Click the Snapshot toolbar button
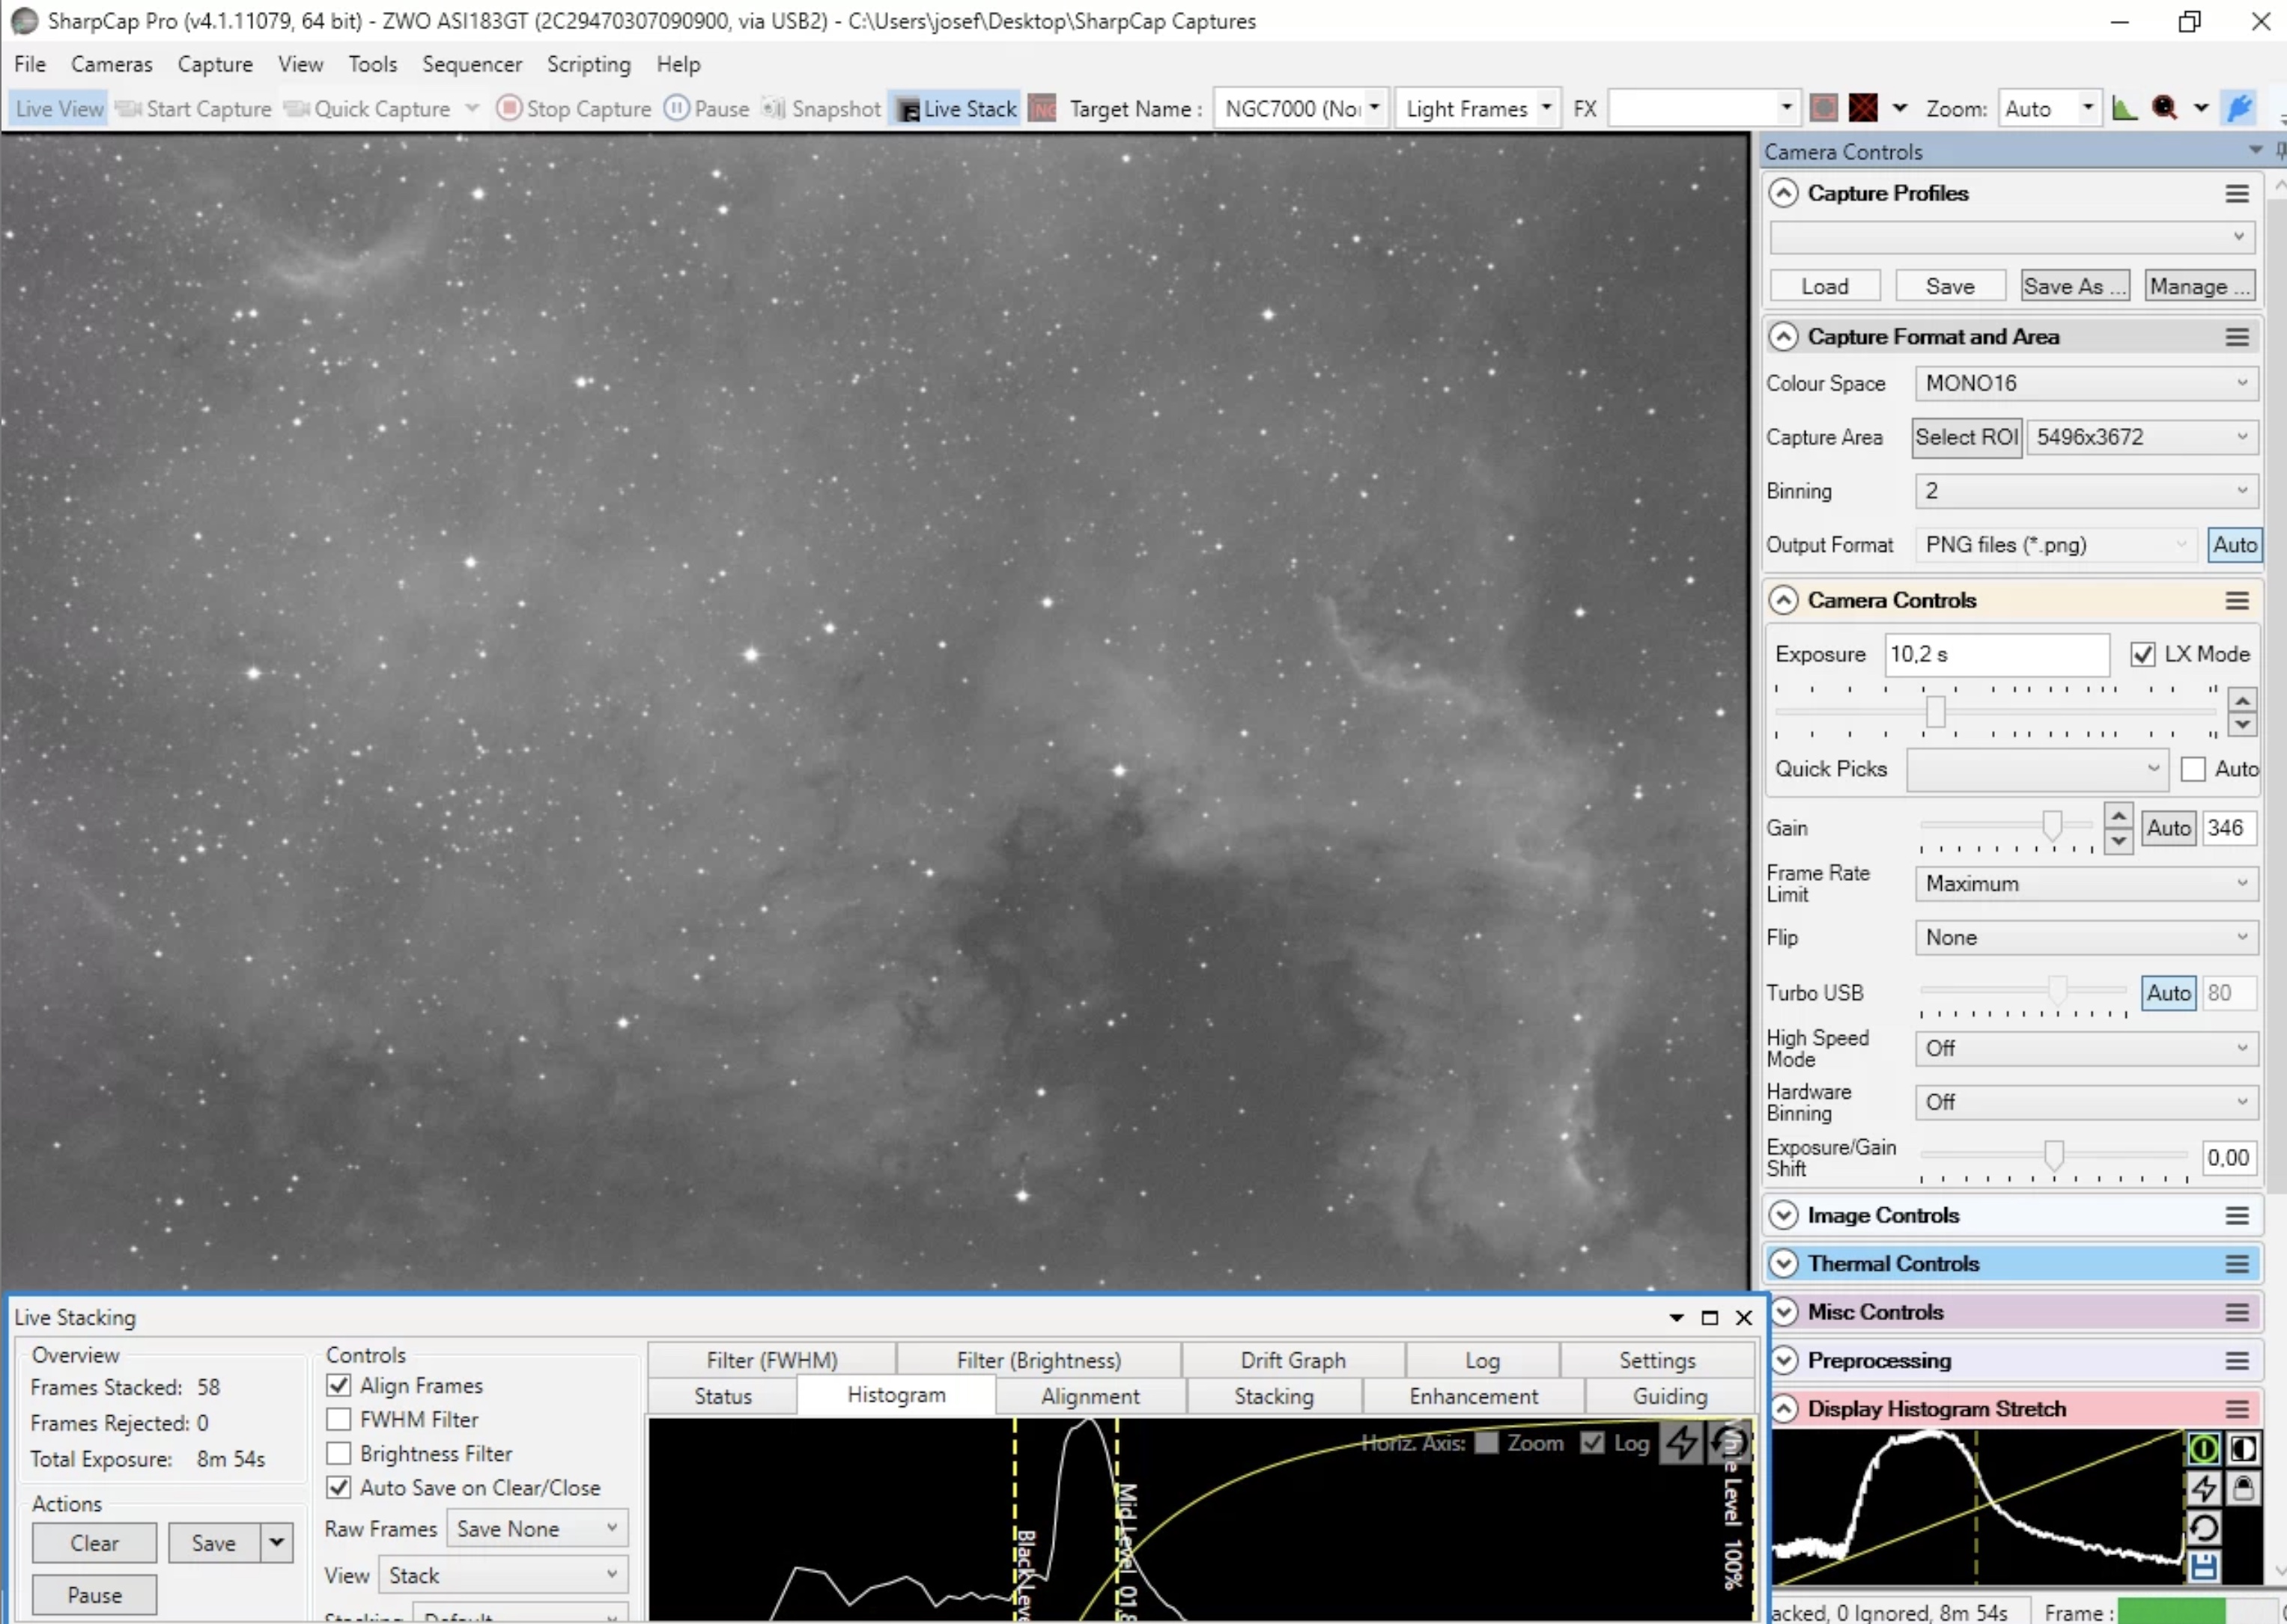Image resolution: width=2287 pixels, height=1624 pixels. click(x=821, y=108)
